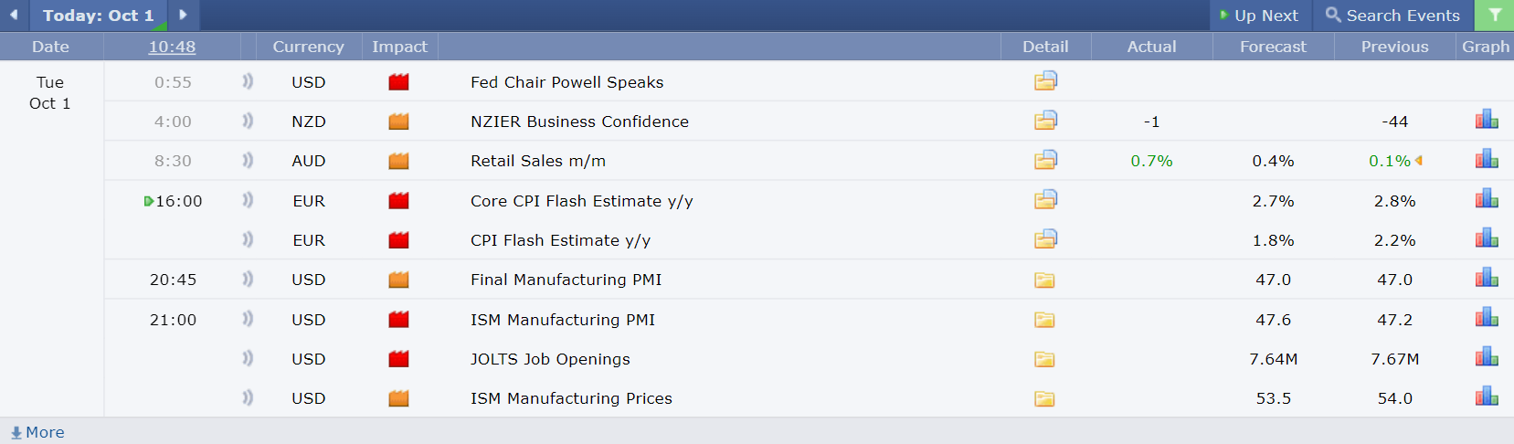
Task: Open the Today: Oct 1 date selector
Action: pyautogui.click(x=99, y=16)
